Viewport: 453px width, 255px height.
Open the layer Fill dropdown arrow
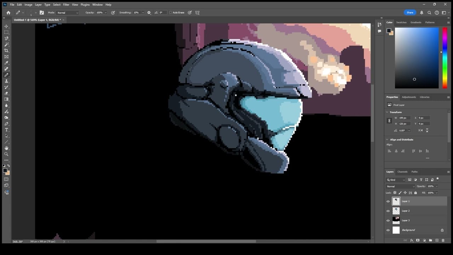[437, 193]
